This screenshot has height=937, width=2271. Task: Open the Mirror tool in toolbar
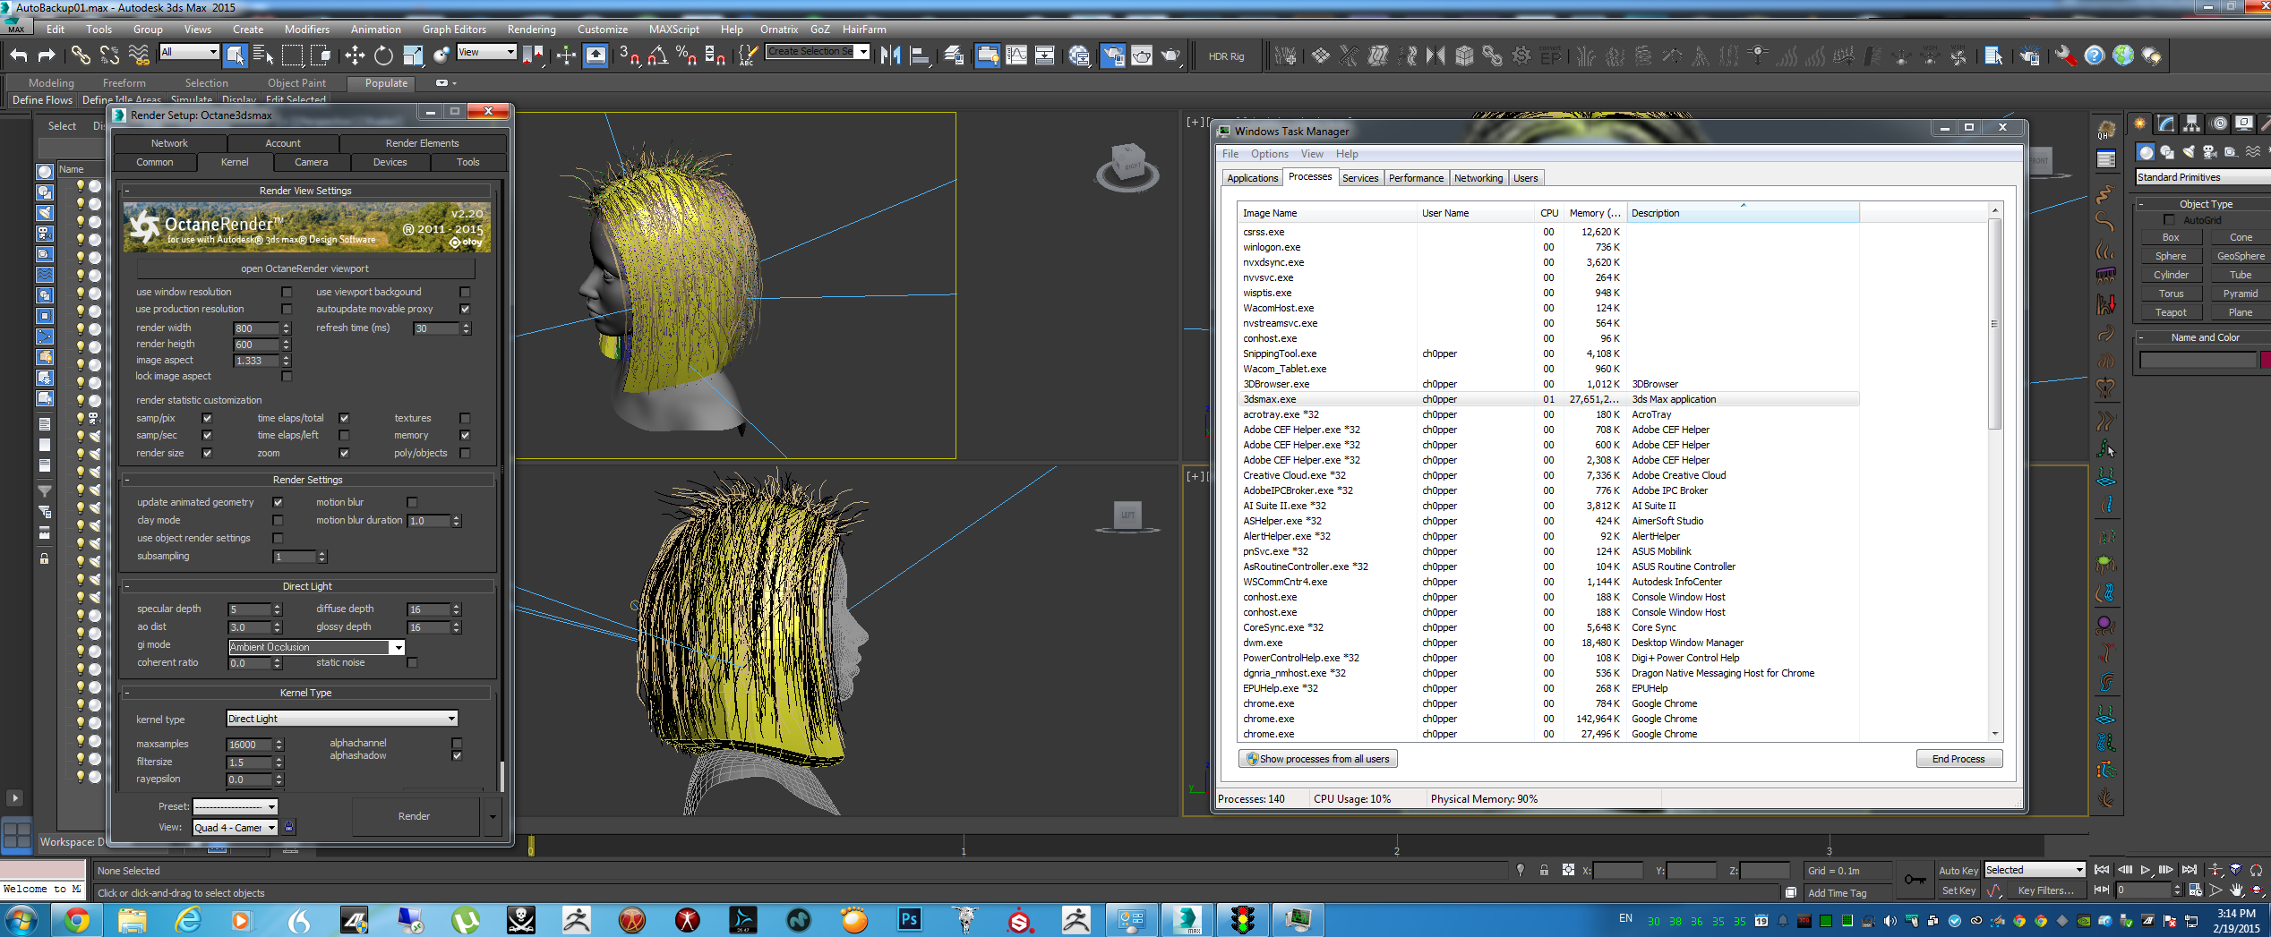coord(890,55)
